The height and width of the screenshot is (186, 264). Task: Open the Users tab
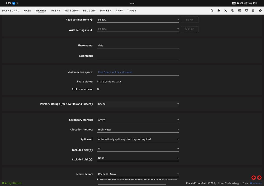click(55, 11)
